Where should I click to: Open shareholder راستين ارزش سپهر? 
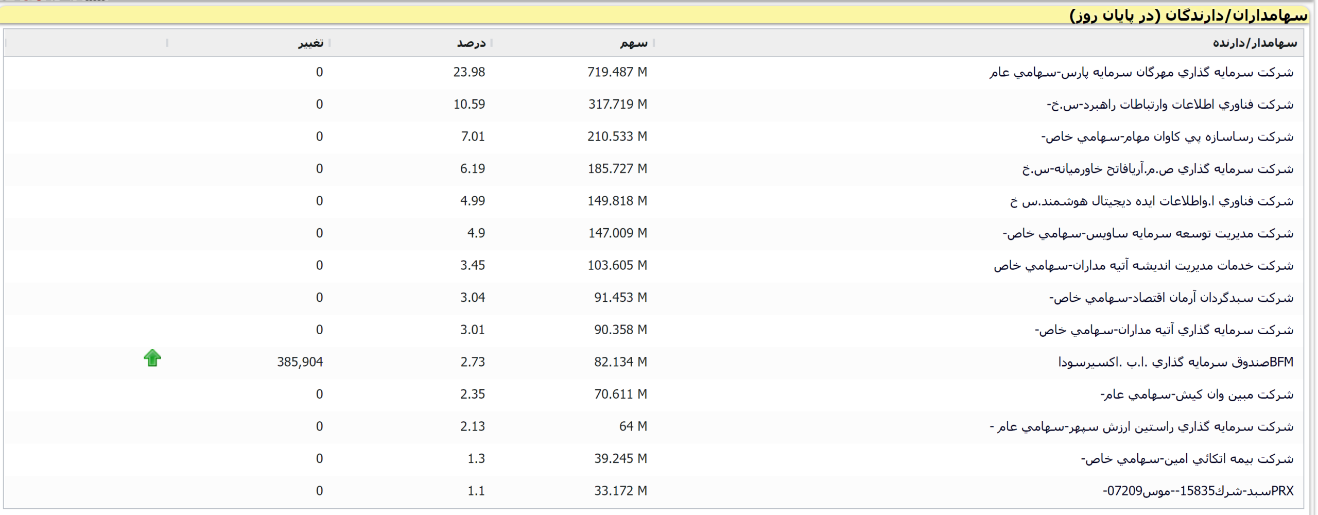(1141, 427)
